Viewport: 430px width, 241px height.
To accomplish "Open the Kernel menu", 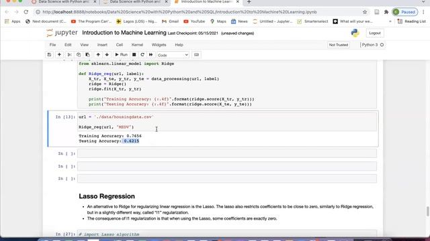I will [137, 45].
